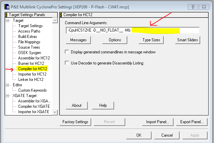This screenshot has height=143, width=214.
Task: Select Compiler for XGATE panel
Action: pyautogui.click(x=34, y=106)
